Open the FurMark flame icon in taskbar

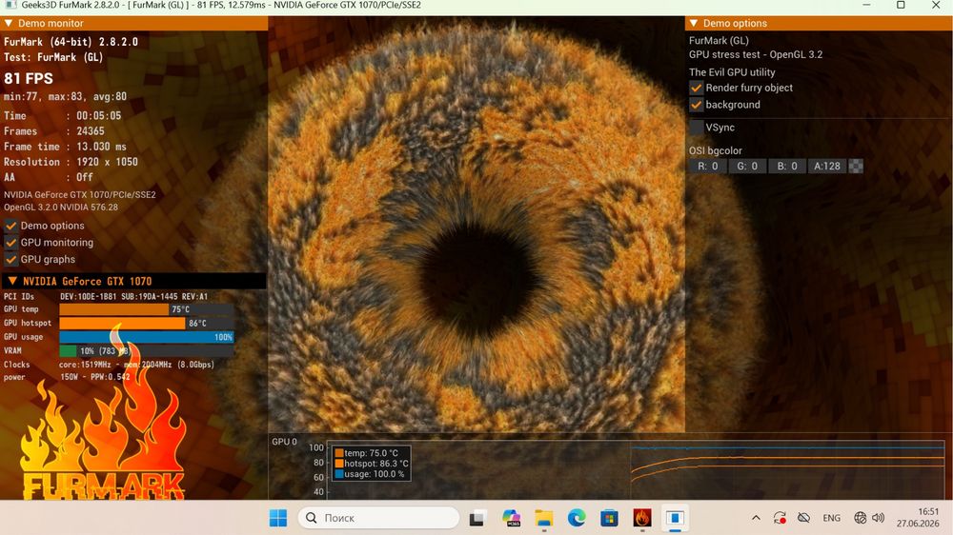click(x=641, y=518)
